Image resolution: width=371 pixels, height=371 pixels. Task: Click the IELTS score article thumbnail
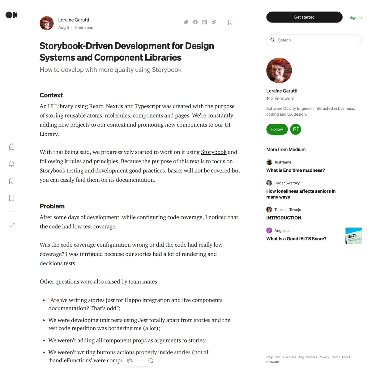coord(353,235)
